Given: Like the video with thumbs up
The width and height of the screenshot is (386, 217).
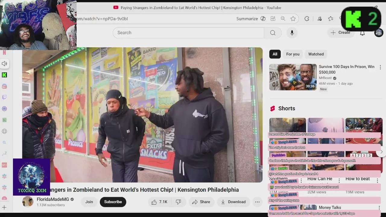Looking at the screenshot, I should click(160, 202).
